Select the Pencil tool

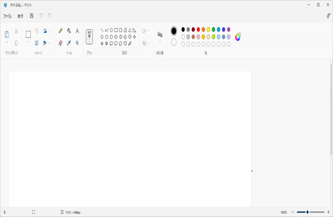coord(60,31)
